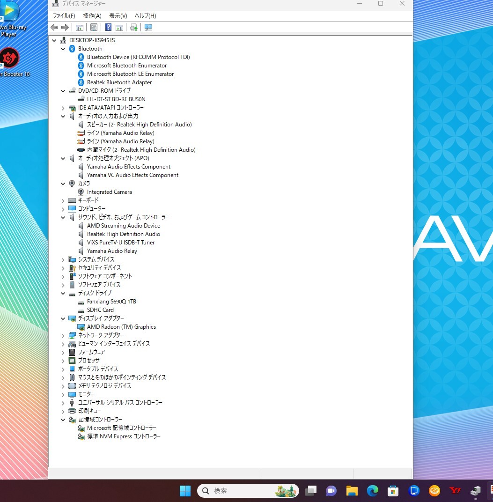This screenshot has height=502, width=493.
Task: Select Yamaha VC Audio Effects Component
Action: [x=132, y=175]
